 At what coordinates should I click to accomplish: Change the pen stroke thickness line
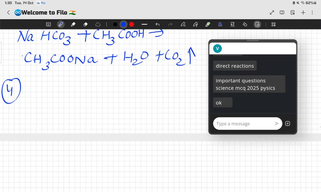click(x=144, y=24)
